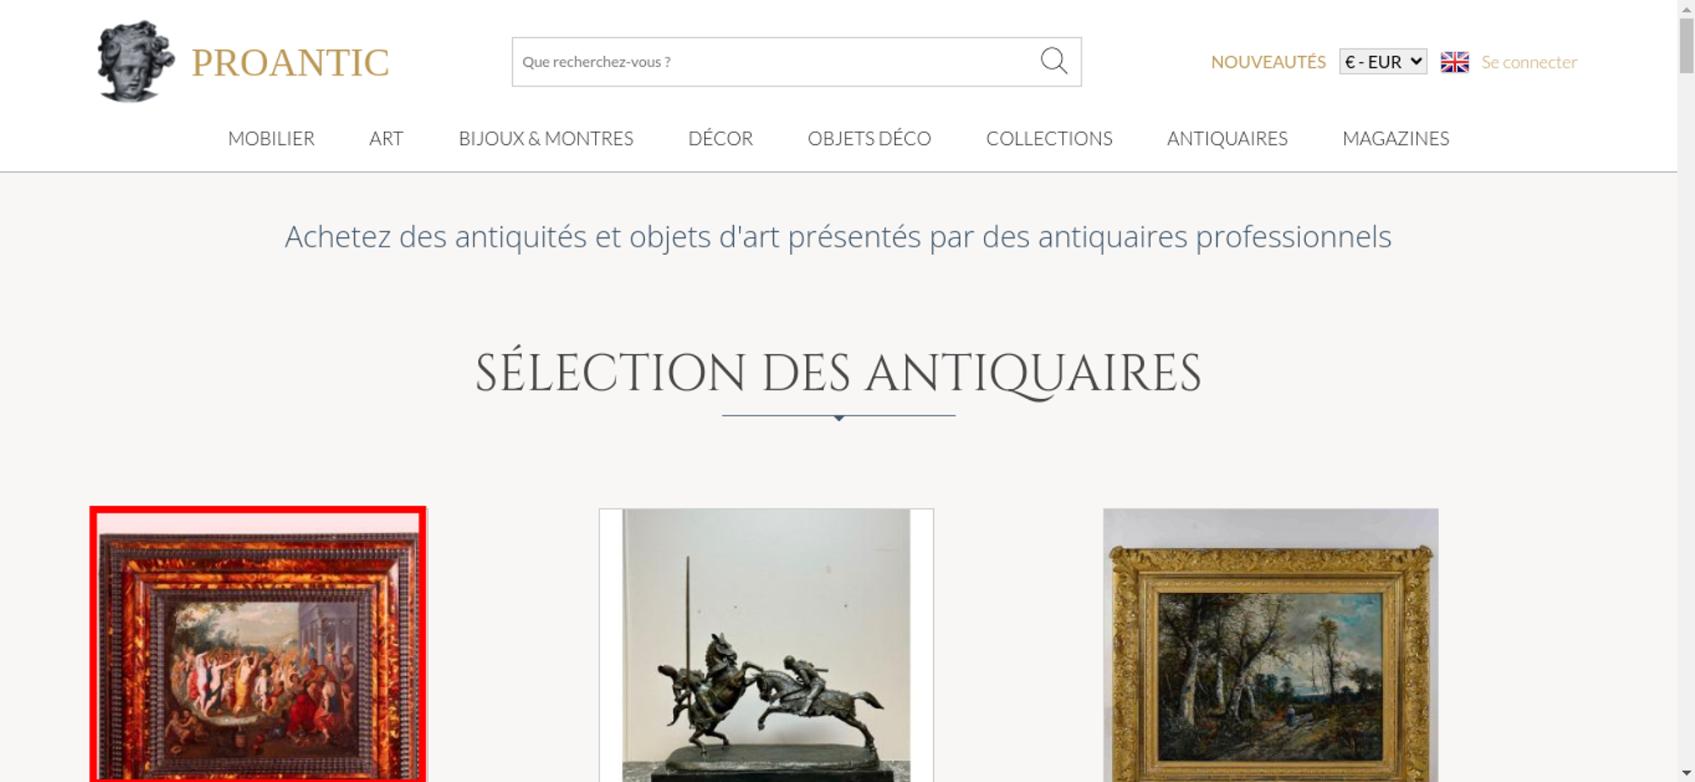Focus the 'Que recherchez-vous ?' search field

click(775, 62)
